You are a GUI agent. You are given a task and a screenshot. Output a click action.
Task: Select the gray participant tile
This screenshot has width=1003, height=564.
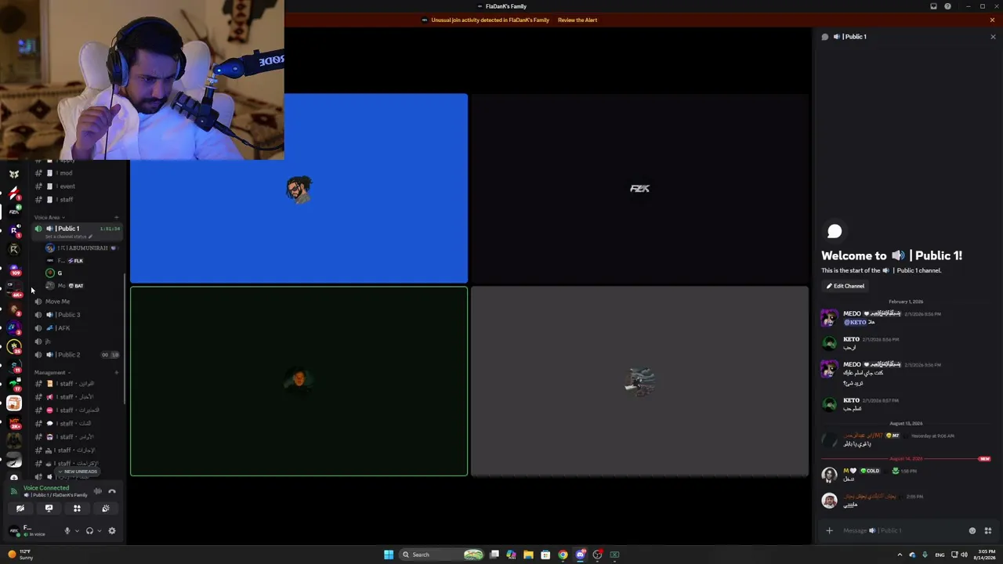pyautogui.click(x=639, y=381)
